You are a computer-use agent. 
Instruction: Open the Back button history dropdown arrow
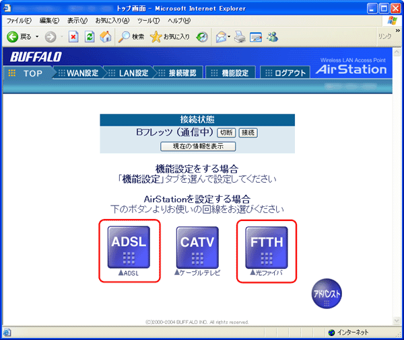pyautogui.click(x=37, y=37)
